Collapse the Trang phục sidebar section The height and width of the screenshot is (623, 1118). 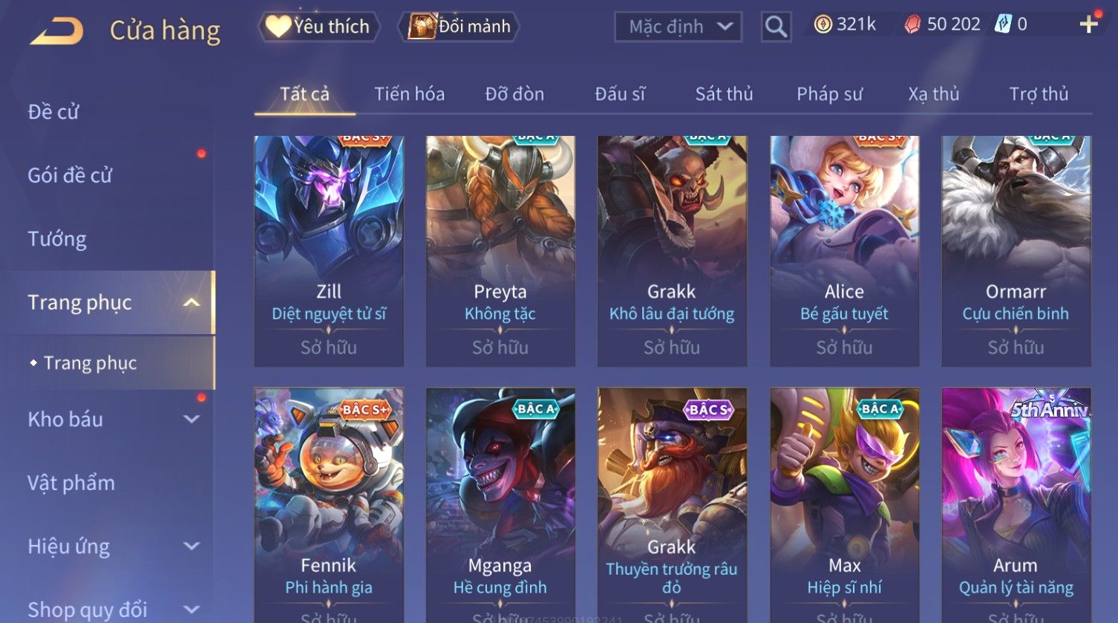pyautogui.click(x=192, y=302)
